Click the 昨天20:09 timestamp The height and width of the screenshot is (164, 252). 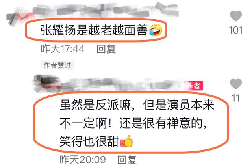tap(83, 160)
